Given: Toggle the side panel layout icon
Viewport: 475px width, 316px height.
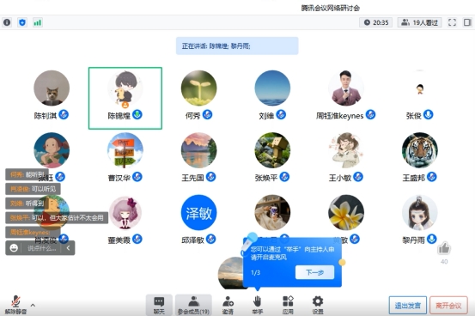Looking at the screenshot, I should (467, 22).
